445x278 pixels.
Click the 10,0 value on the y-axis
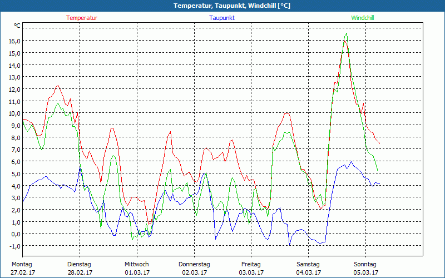(x=14, y=113)
